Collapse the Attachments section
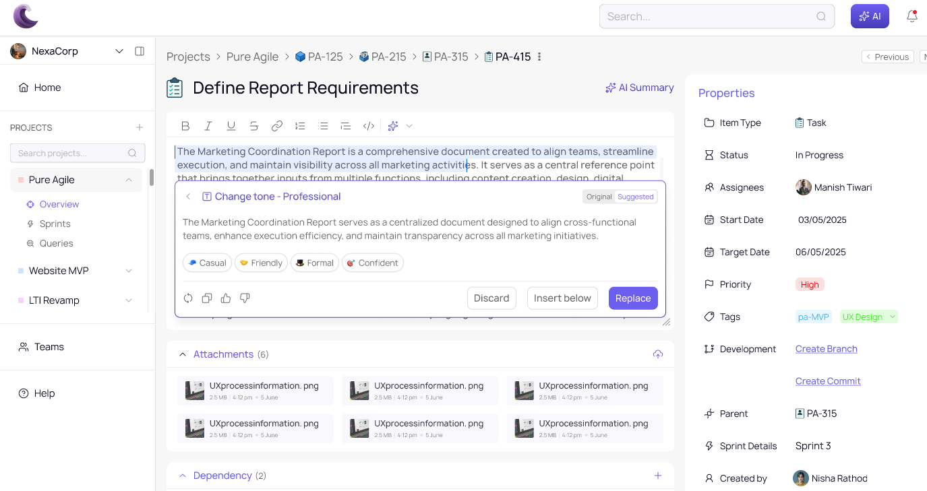The width and height of the screenshot is (927, 491). tap(183, 354)
